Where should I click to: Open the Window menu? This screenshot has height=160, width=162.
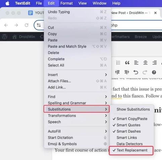tap(100, 3)
